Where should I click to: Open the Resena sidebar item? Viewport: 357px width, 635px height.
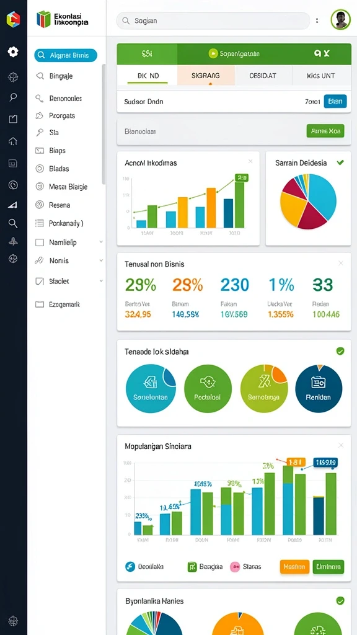coord(53,205)
